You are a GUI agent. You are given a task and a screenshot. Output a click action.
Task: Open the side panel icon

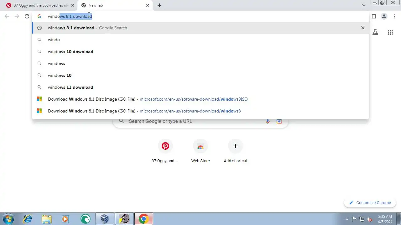click(x=374, y=16)
